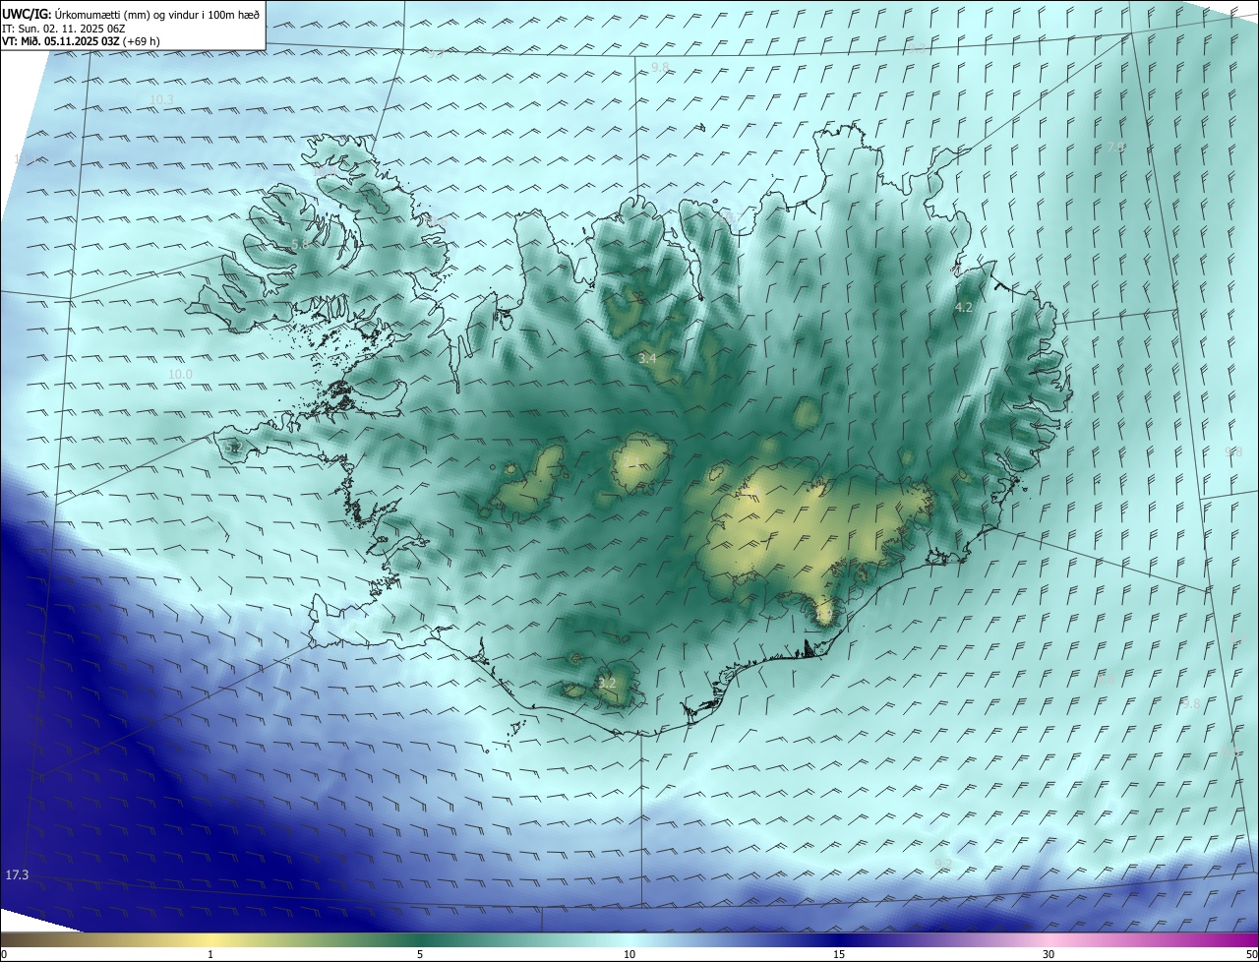
Task: Click the 5.2 value label on Snæfellsnes peninsula
Action: tap(233, 448)
